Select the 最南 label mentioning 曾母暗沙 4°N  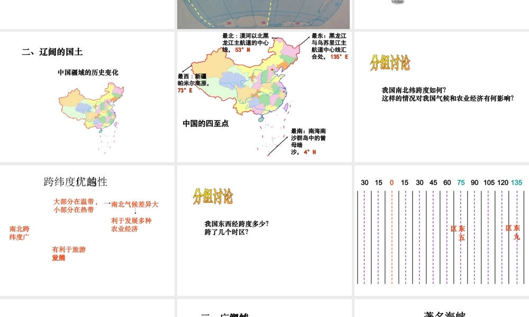(x=308, y=142)
